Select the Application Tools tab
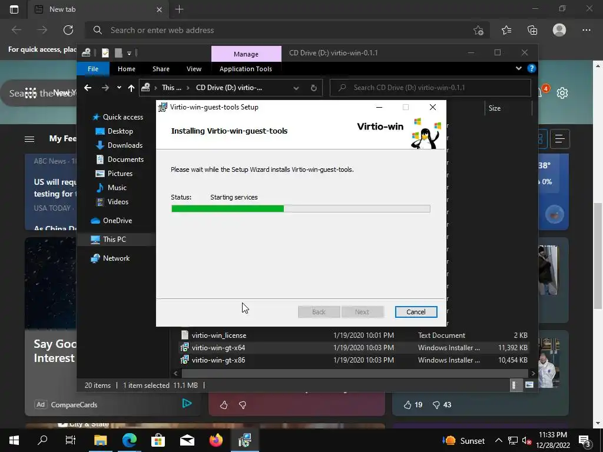Image resolution: width=603 pixels, height=452 pixels. pos(246,69)
